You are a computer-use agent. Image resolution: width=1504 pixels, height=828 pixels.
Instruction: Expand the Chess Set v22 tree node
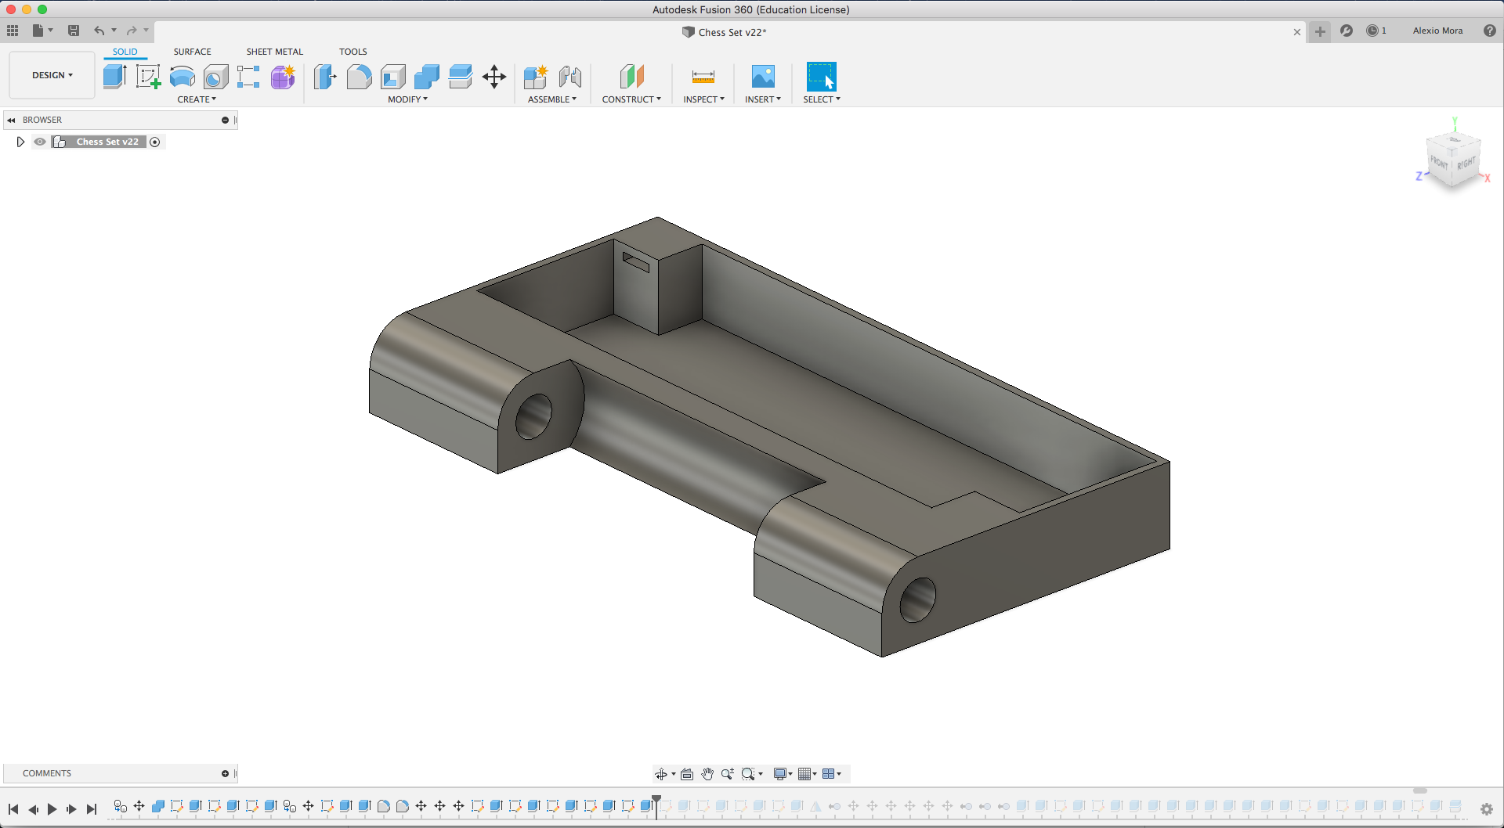(20, 142)
